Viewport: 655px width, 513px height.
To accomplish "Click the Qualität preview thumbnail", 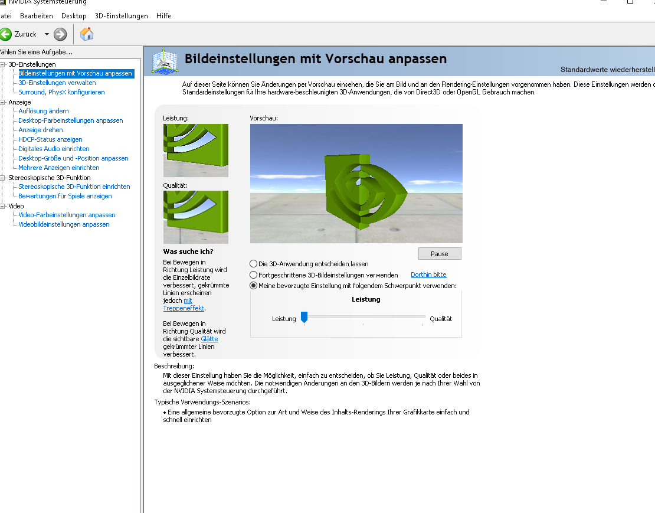I will (x=196, y=217).
